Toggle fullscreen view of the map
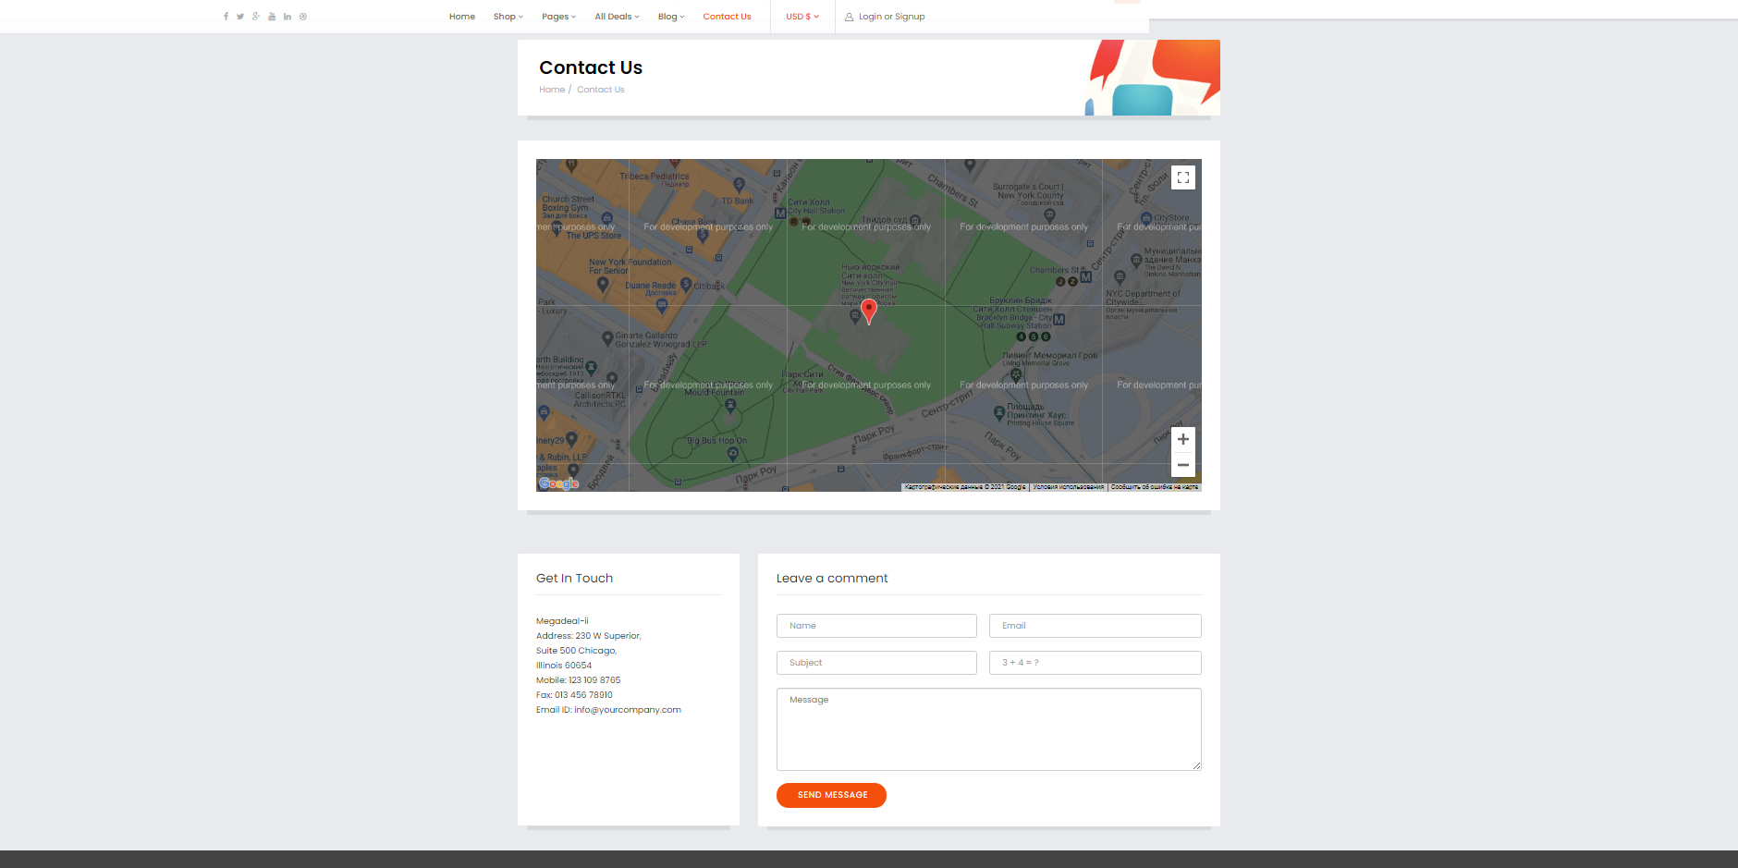The width and height of the screenshot is (1738, 868). [x=1183, y=177]
